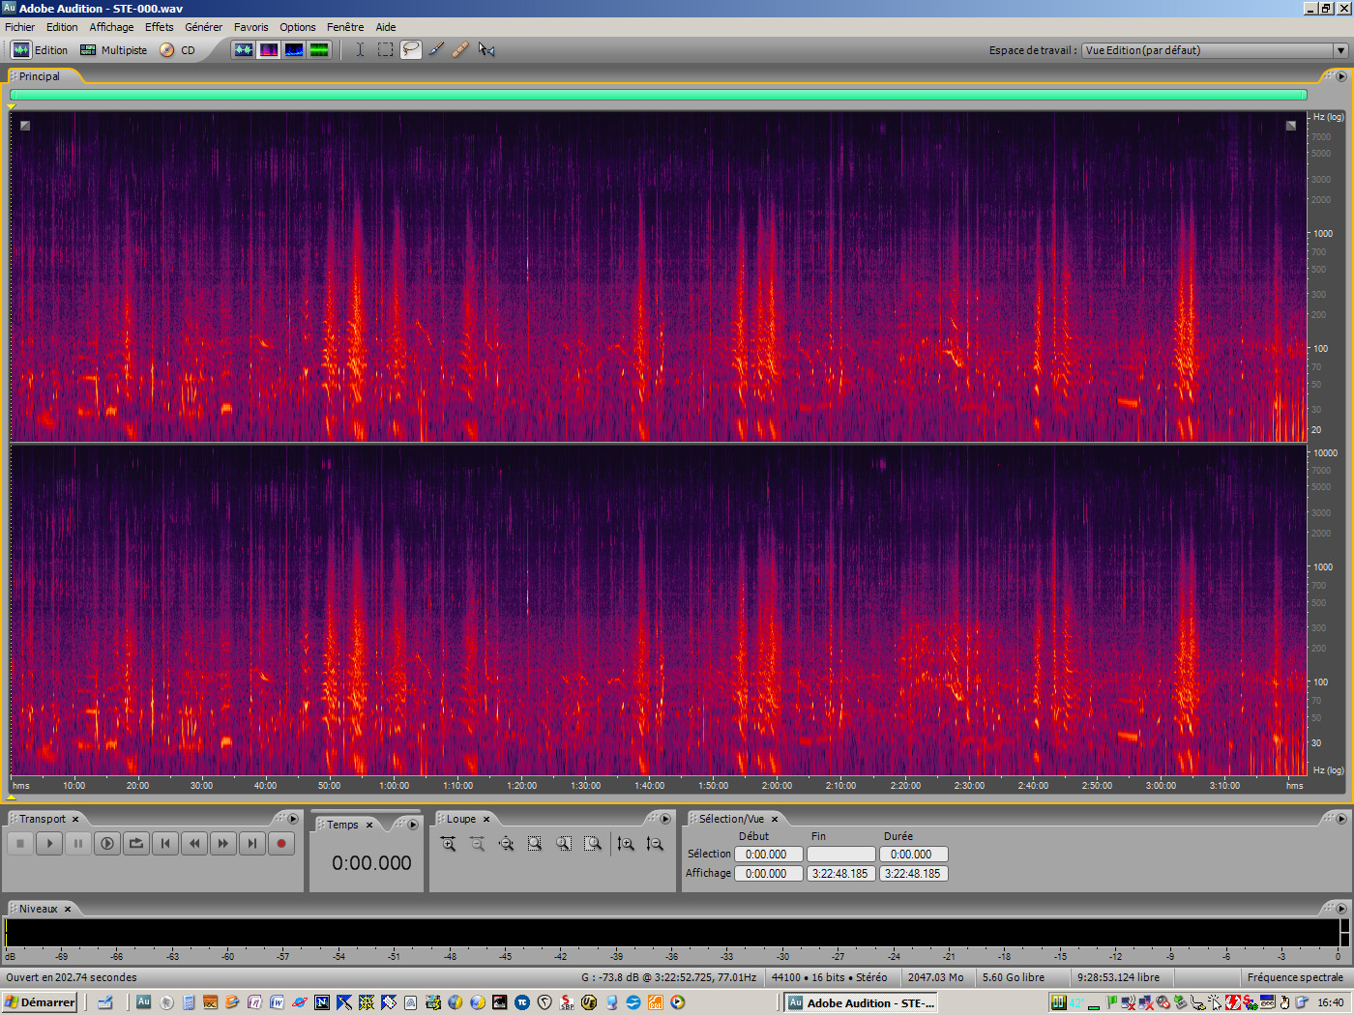Screen dimensions: 1354x1015
Task: Select the spot healing brush tool
Action: 461,49
